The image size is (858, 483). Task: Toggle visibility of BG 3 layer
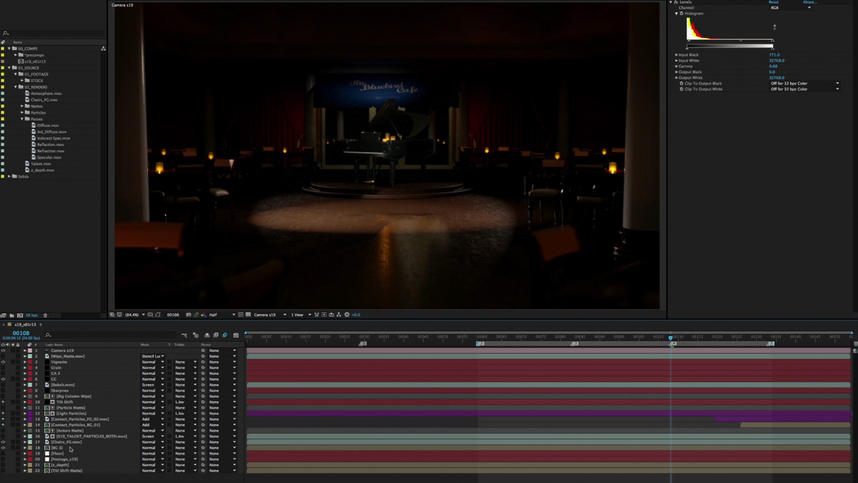tap(3, 448)
